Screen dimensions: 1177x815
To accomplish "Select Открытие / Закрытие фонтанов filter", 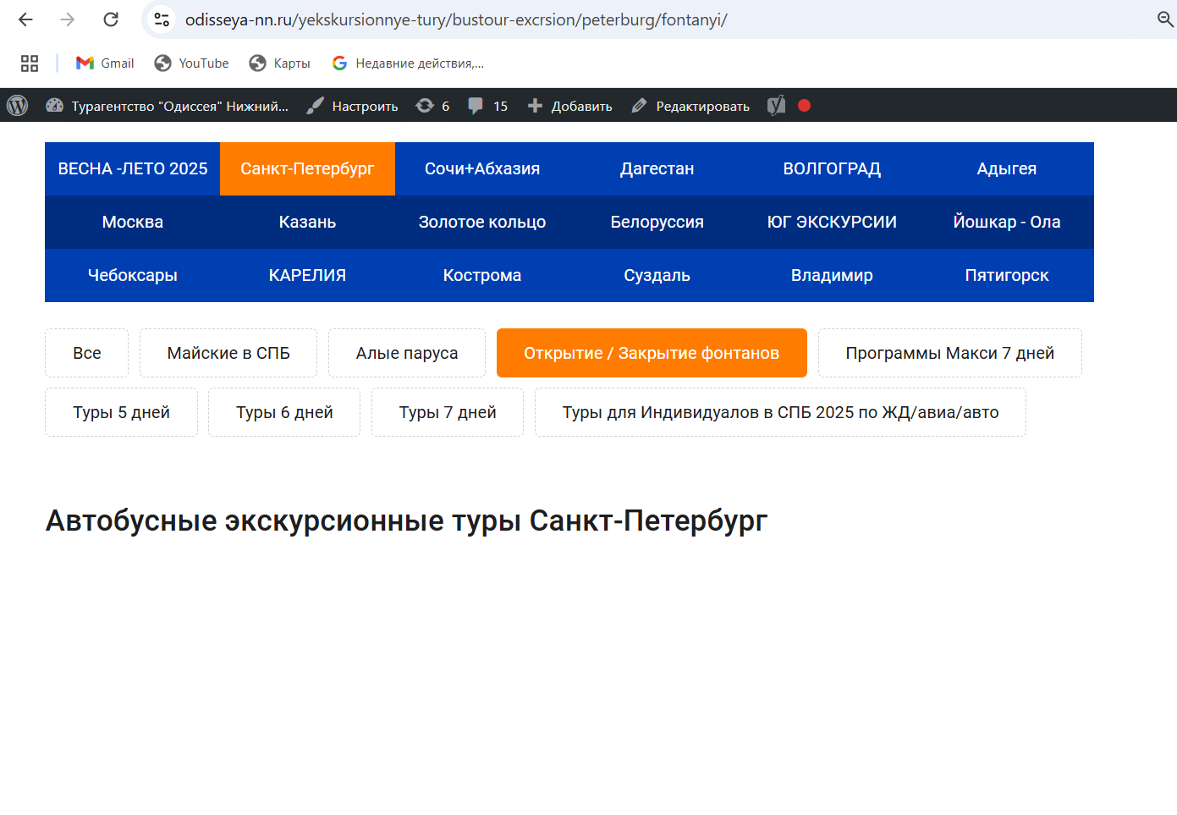I will click(652, 353).
